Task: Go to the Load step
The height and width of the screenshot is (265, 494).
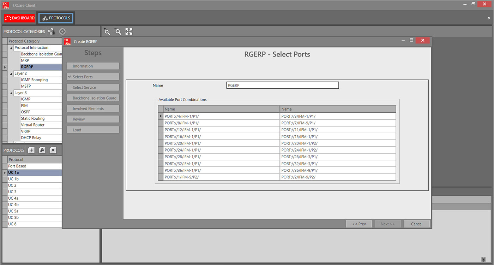Action: [93, 130]
